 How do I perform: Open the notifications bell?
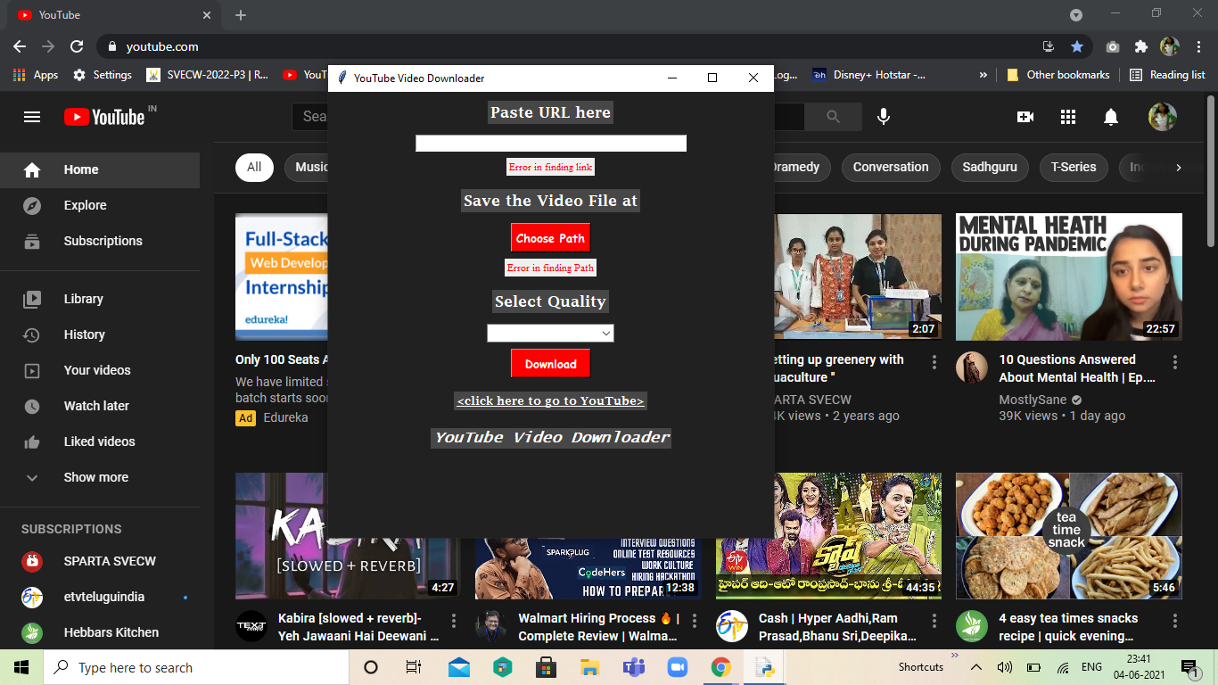(1110, 116)
